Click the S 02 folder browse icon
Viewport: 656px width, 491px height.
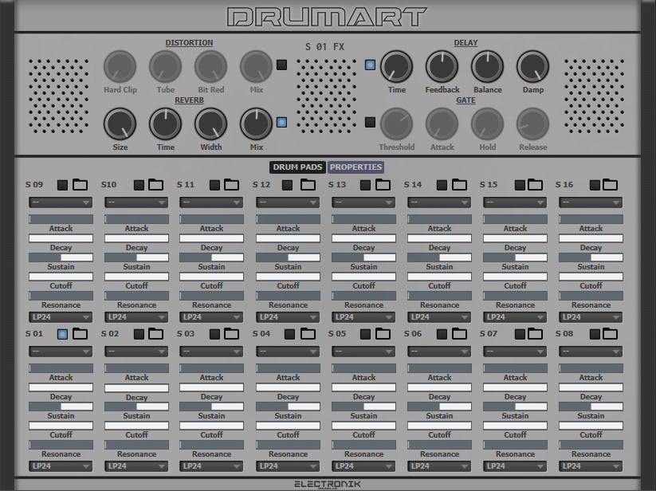coord(155,334)
